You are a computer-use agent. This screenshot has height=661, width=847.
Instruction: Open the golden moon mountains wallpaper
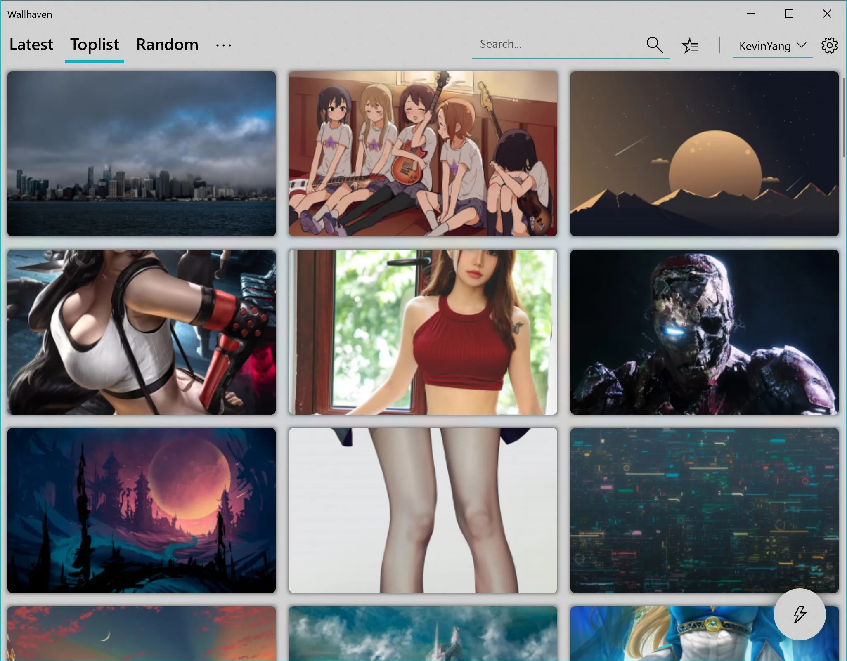click(x=705, y=154)
